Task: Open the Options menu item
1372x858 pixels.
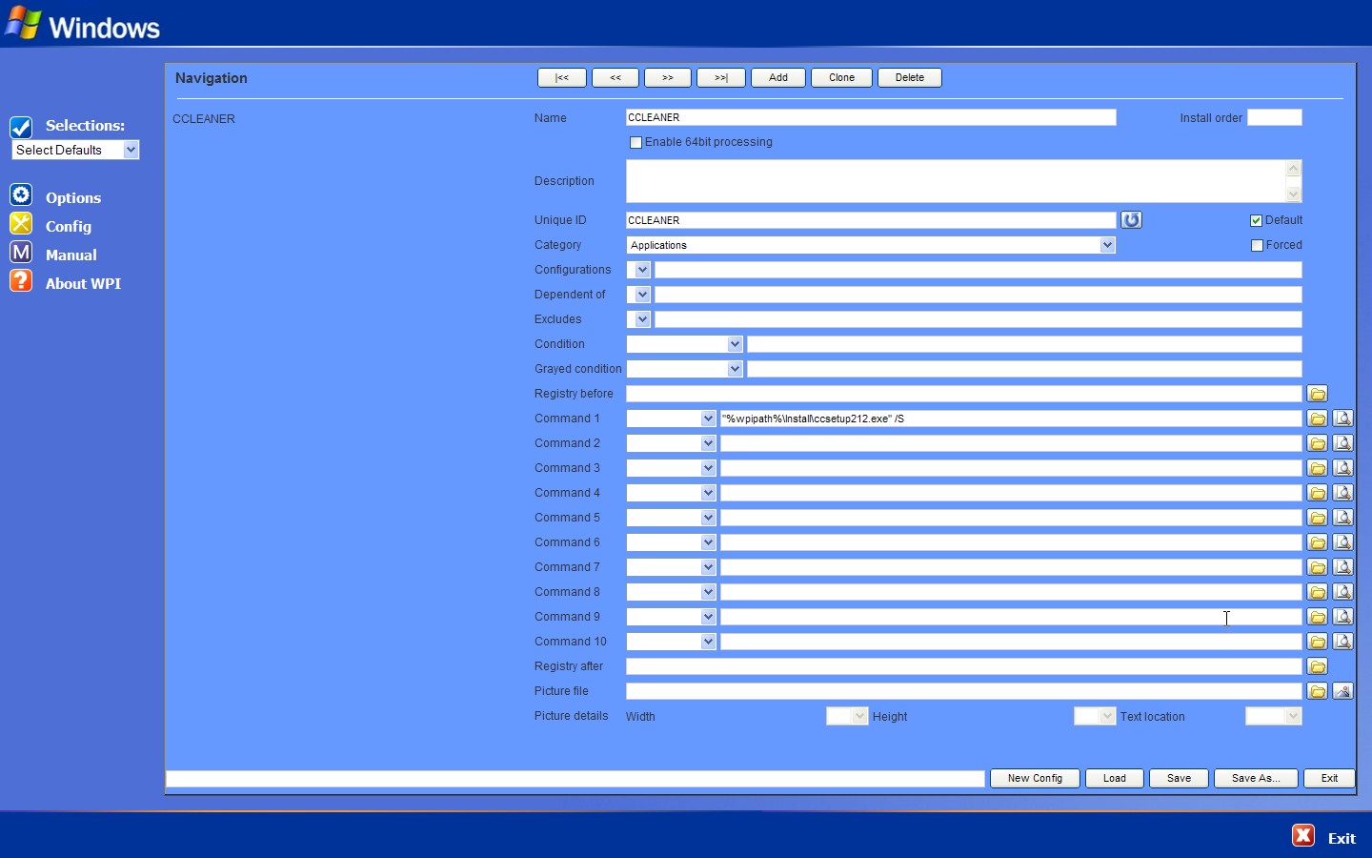Action: (73, 197)
